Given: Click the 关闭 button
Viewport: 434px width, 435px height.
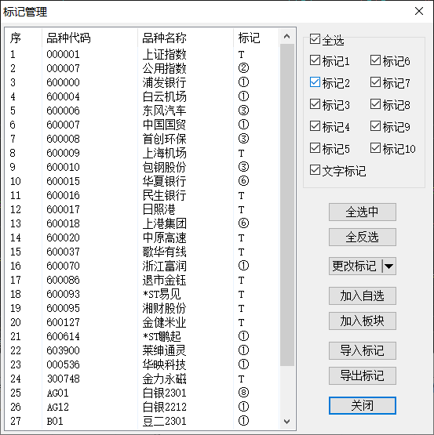Looking at the screenshot, I should [363, 405].
